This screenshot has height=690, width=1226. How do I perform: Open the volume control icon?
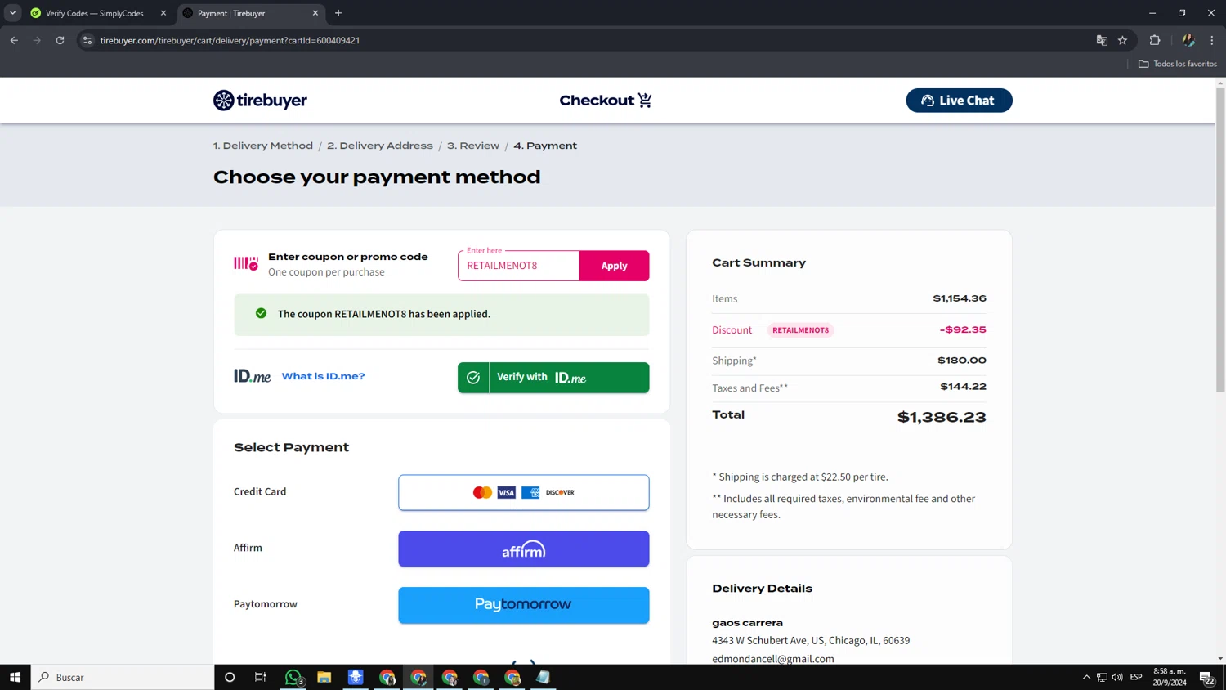(x=1117, y=677)
